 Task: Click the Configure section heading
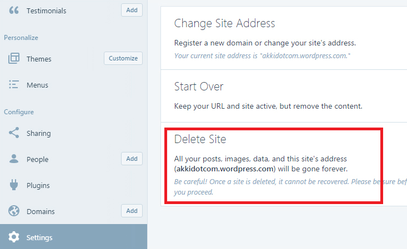click(19, 112)
